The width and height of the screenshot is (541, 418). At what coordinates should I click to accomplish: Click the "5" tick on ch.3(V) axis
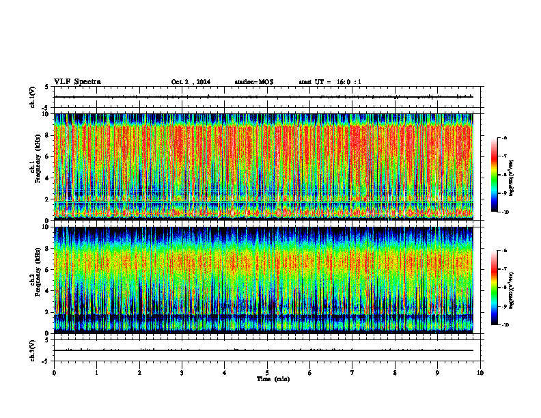pyautogui.click(x=46, y=340)
